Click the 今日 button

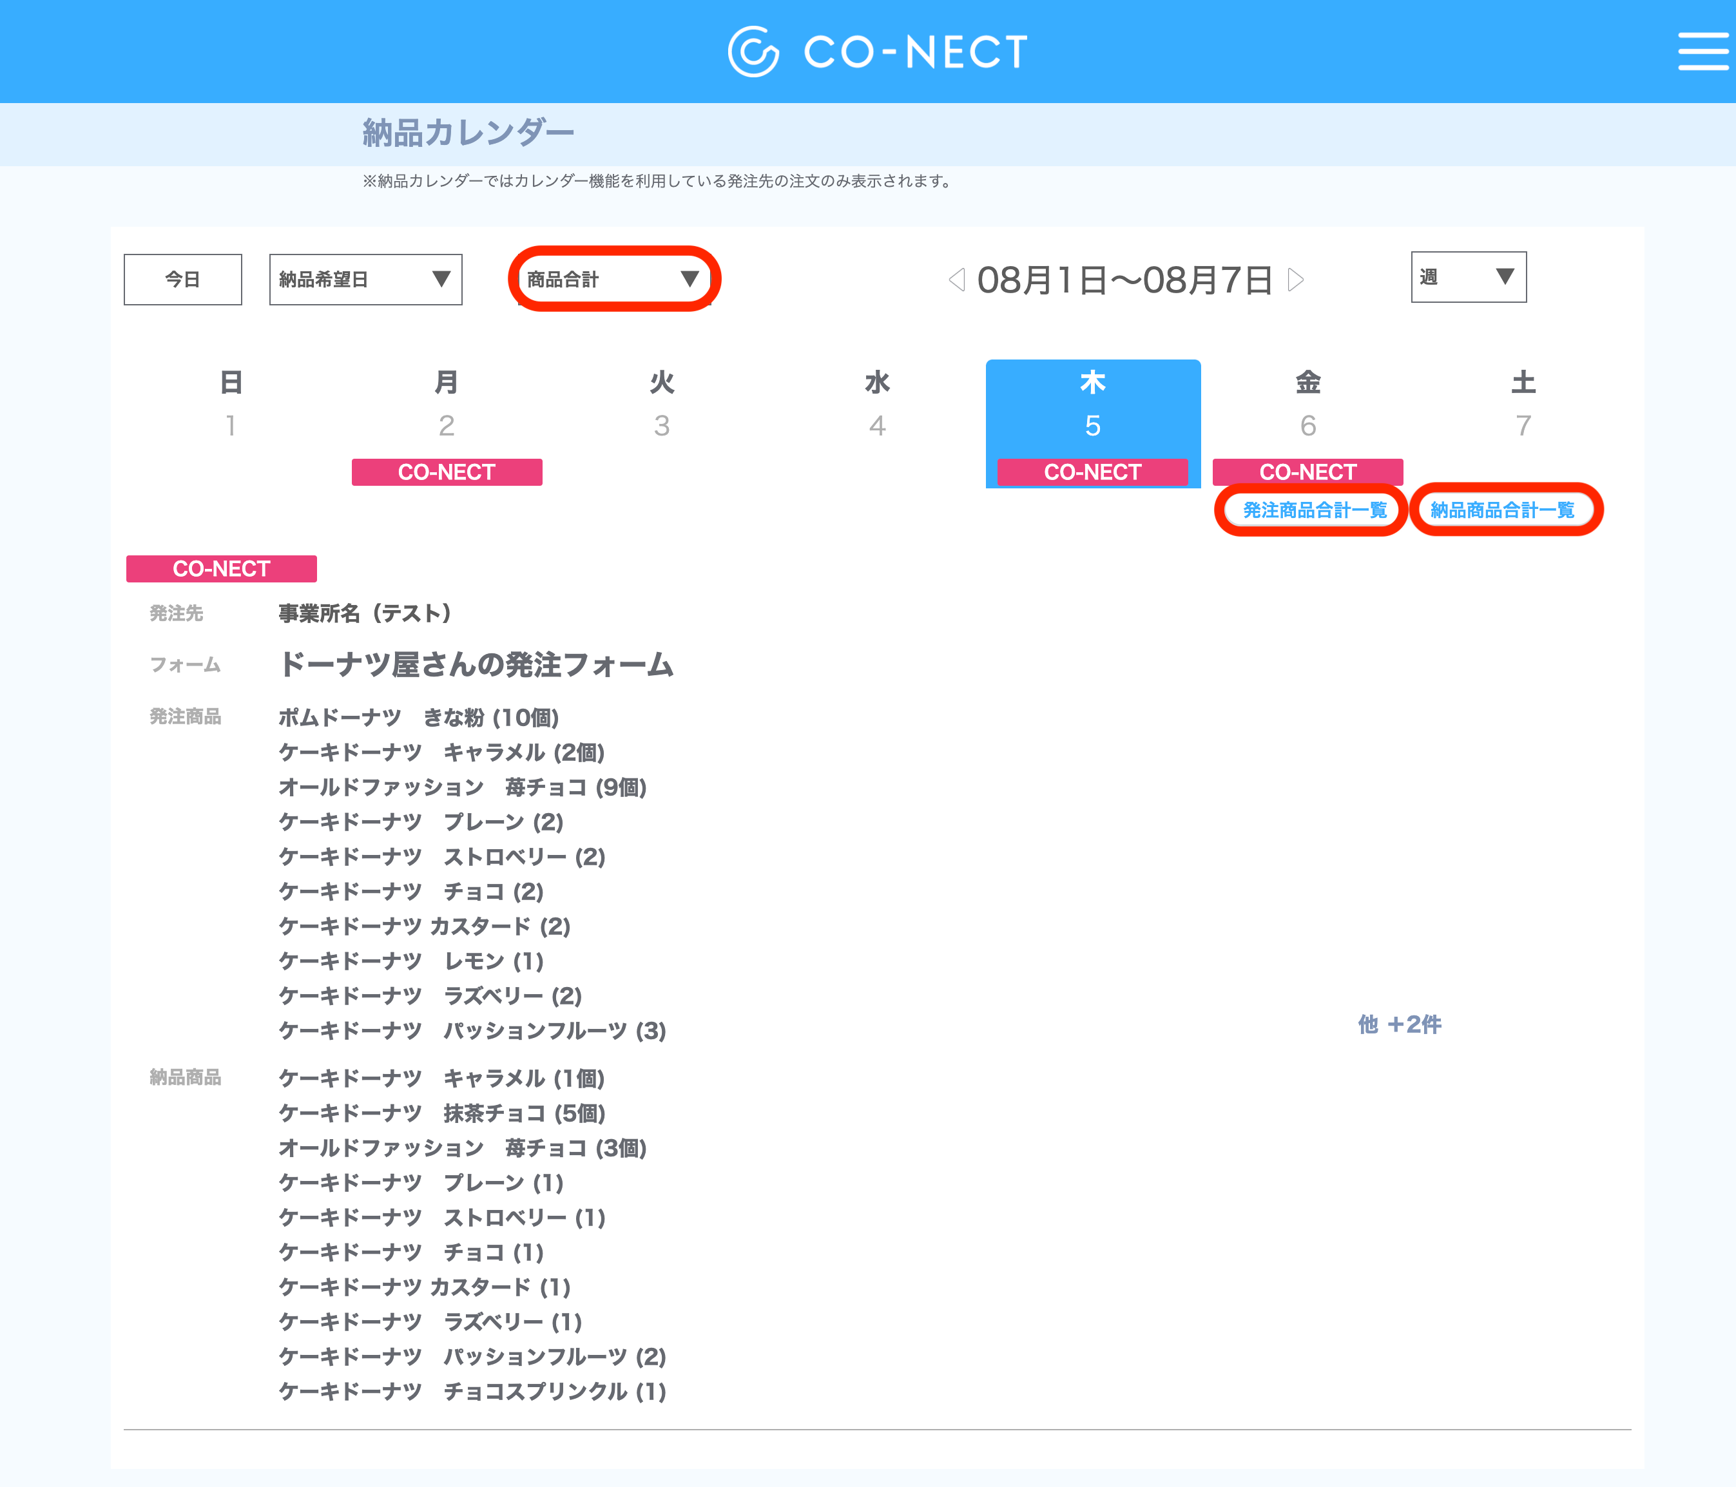point(182,280)
